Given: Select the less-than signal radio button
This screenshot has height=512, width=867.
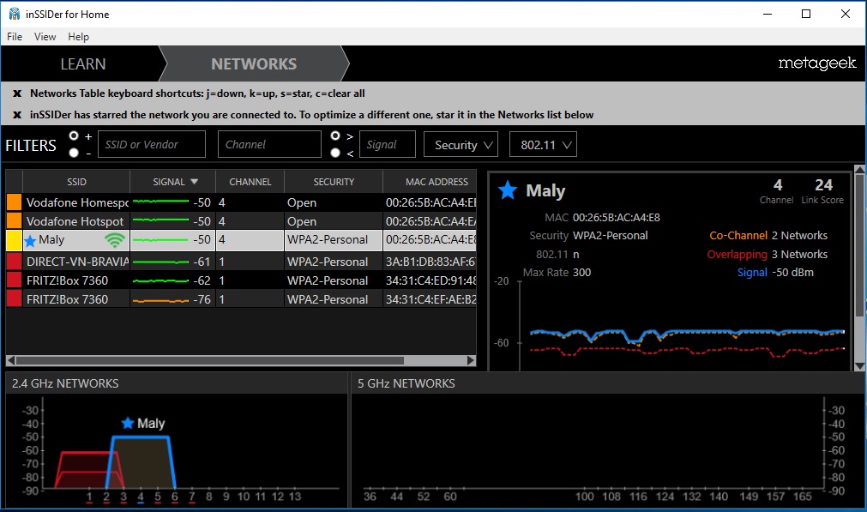Looking at the screenshot, I should pyautogui.click(x=335, y=153).
